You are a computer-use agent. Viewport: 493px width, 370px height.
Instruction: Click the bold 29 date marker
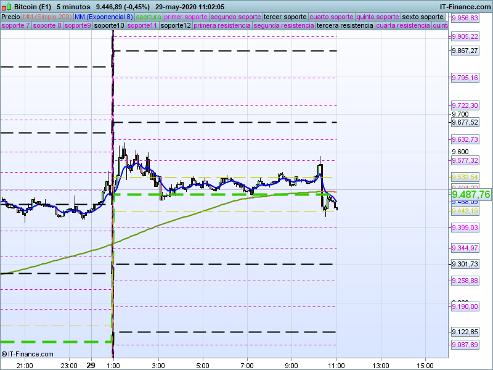click(x=91, y=366)
